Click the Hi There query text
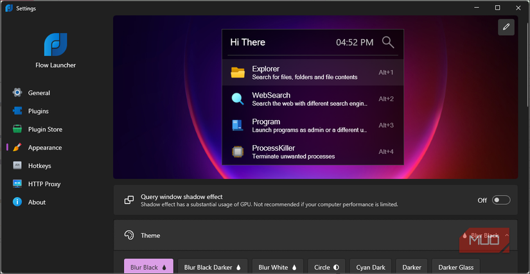 [x=248, y=42]
